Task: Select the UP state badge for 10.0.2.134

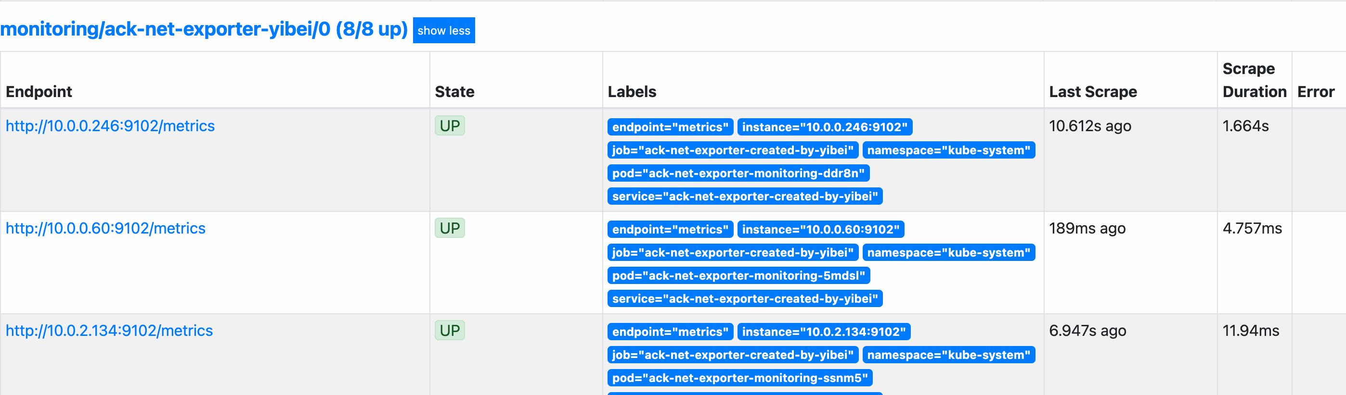Action: (x=449, y=330)
